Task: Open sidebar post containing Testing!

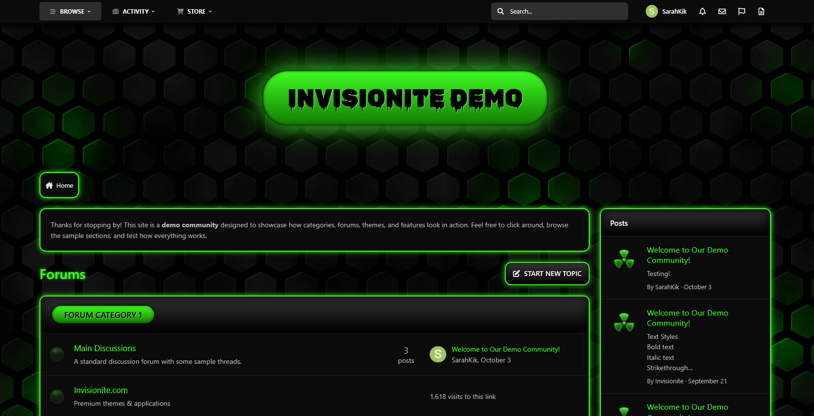Action: 688,255
